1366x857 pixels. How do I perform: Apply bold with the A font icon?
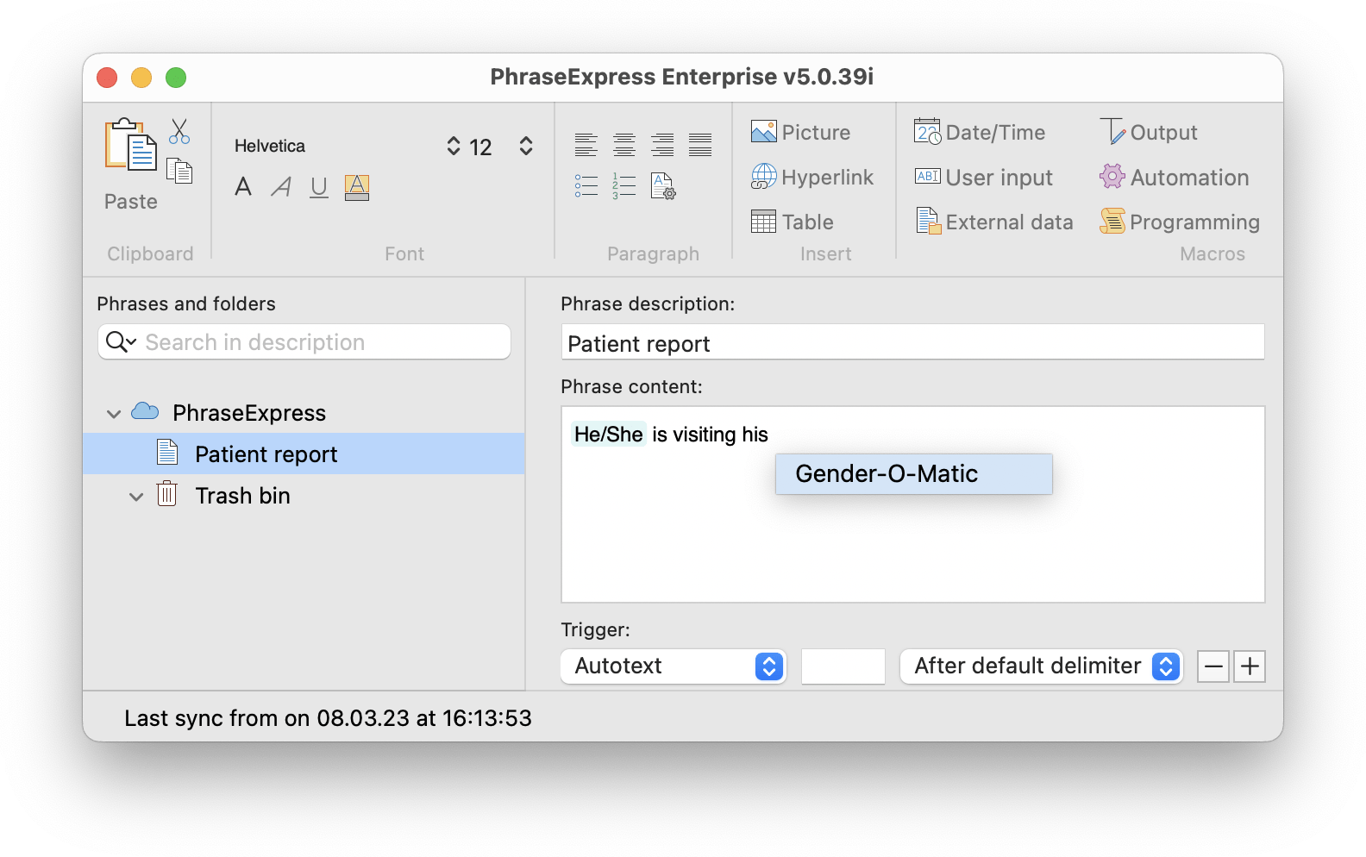pyautogui.click(x=243, y=186)
